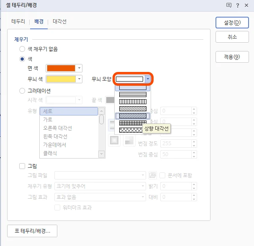
Task: Click the center gradient preview thumbnail
Action: coord(114,140)
